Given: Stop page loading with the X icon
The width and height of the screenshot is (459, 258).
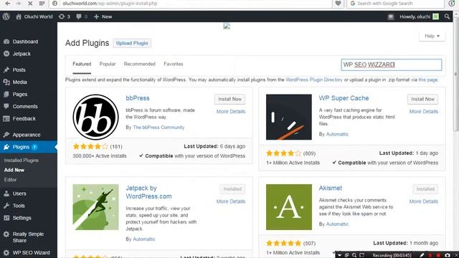Looking at the screenshot, I should (30, 3).
